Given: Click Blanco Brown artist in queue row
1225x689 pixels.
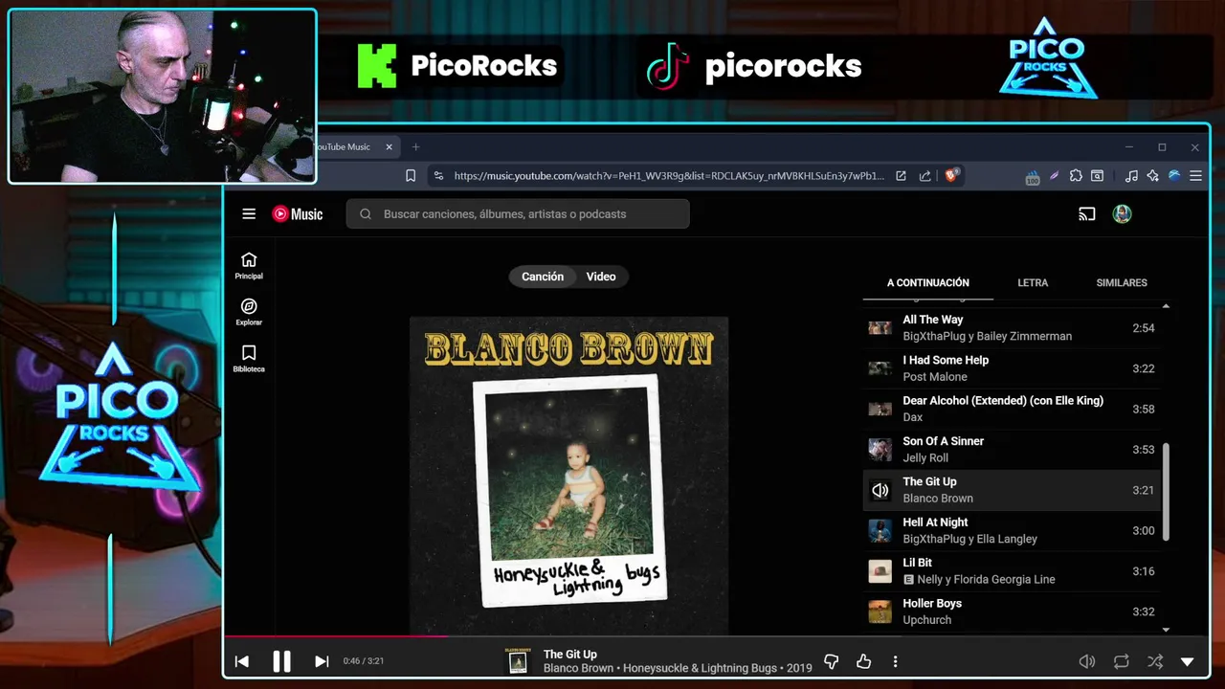Looking at the screenshot, I should click(938, 499).
